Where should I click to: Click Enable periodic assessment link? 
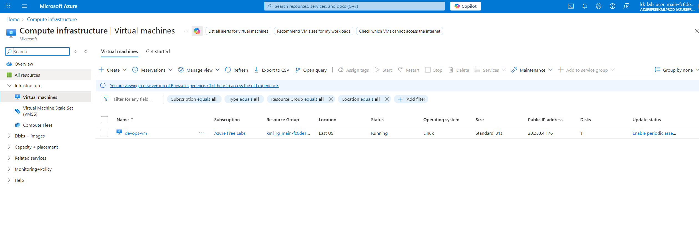coord(654,133)
